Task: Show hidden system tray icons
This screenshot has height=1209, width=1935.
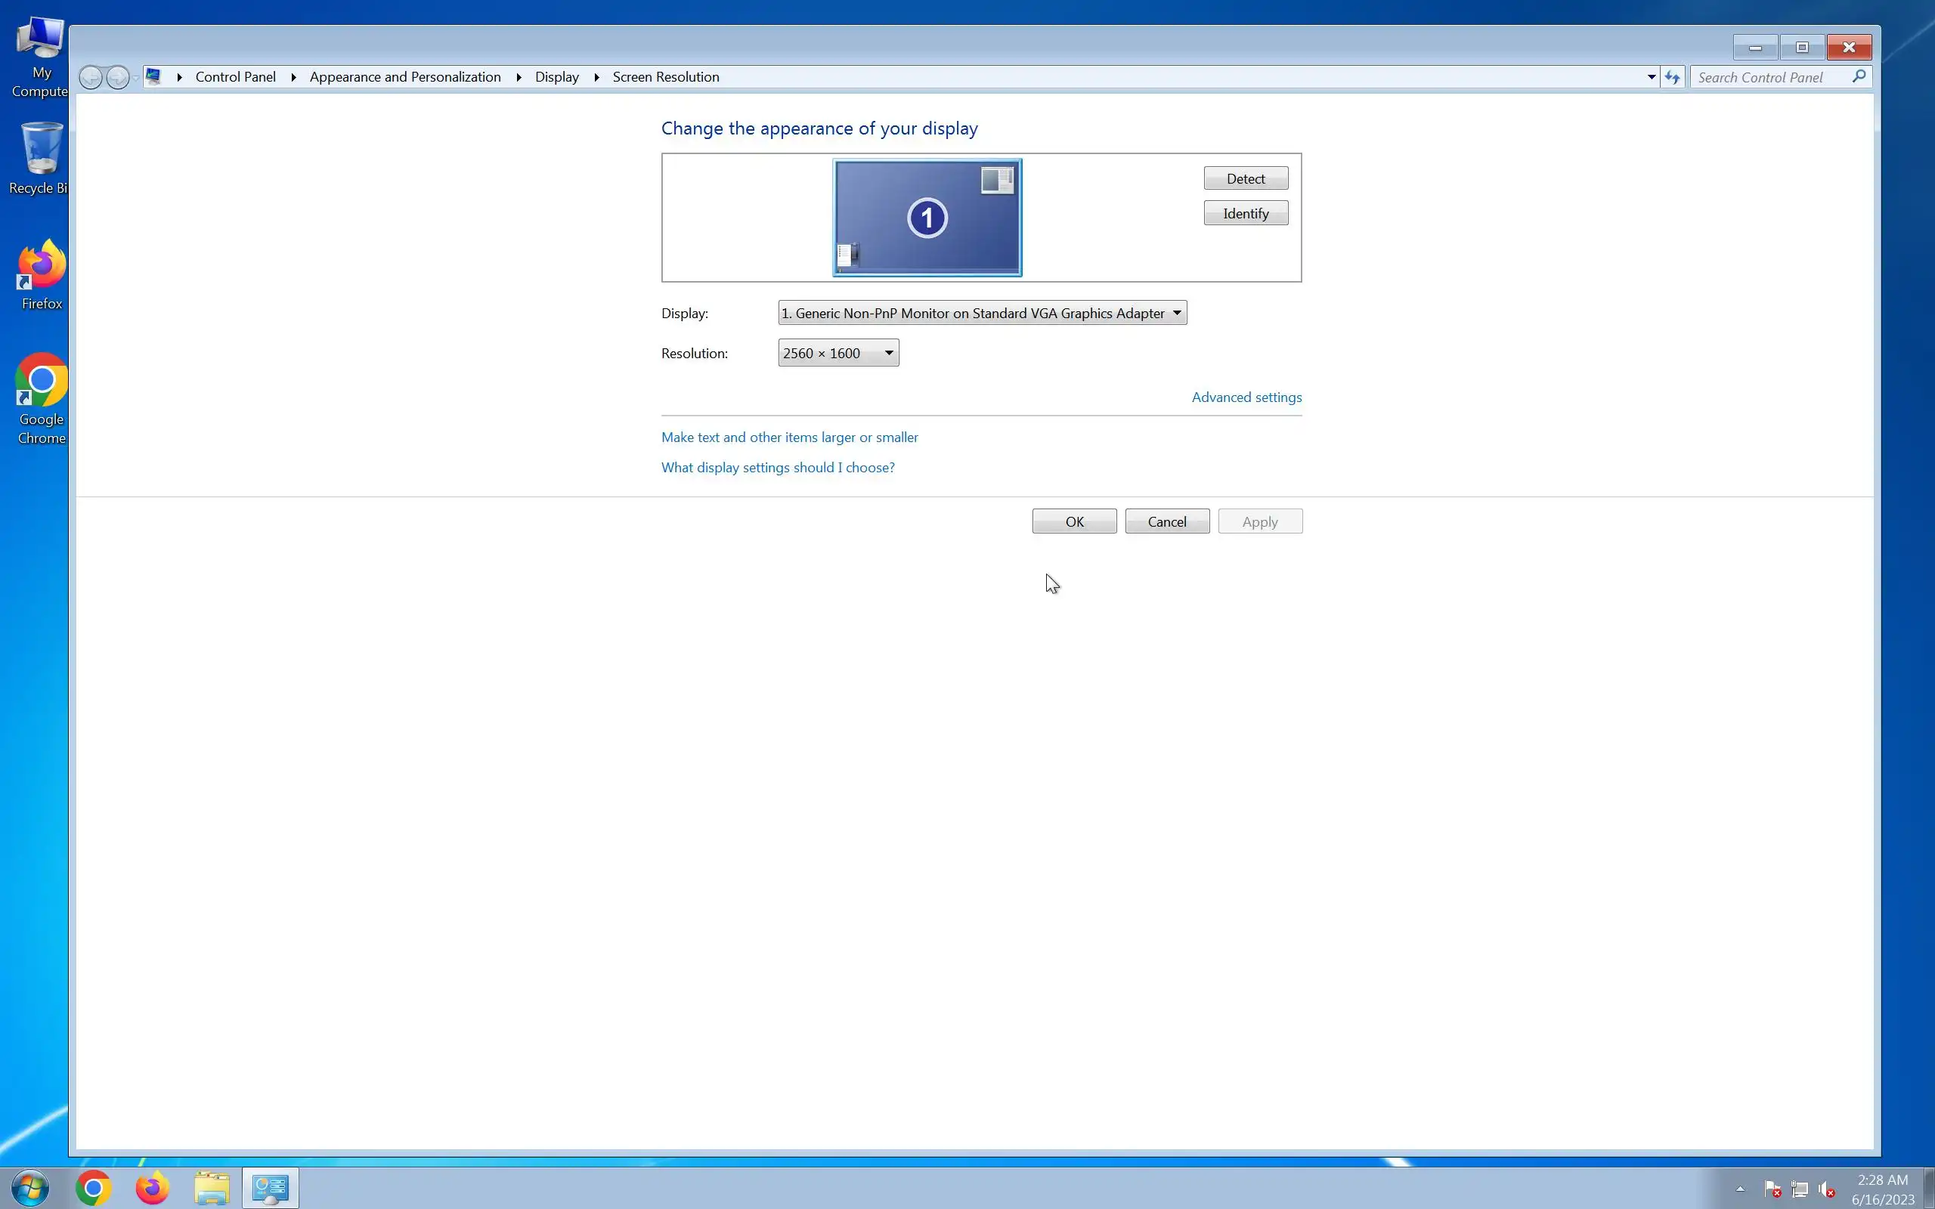Action: coord(1740,1189)
